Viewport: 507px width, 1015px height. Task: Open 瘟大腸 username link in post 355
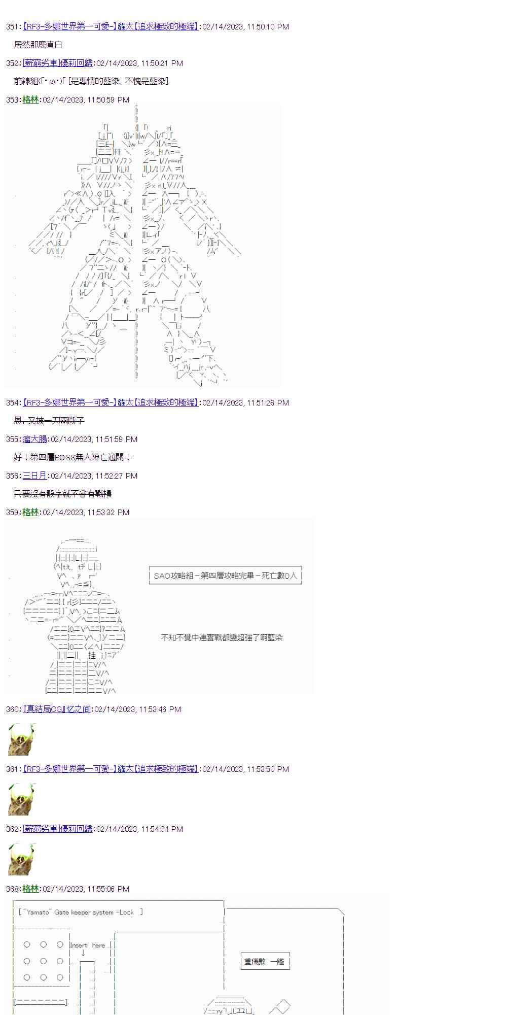34,439
